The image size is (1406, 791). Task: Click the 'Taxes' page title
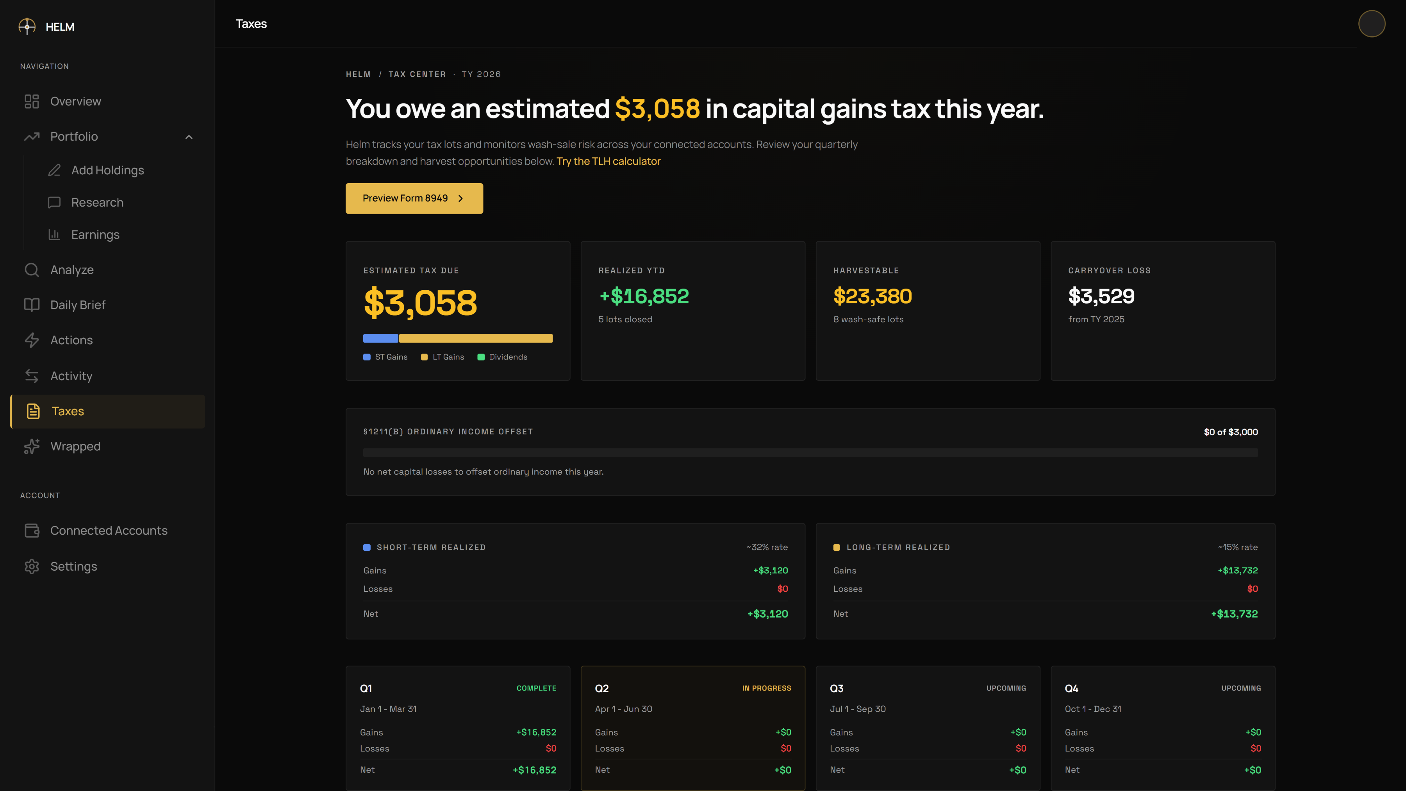[x=251, y=23]
